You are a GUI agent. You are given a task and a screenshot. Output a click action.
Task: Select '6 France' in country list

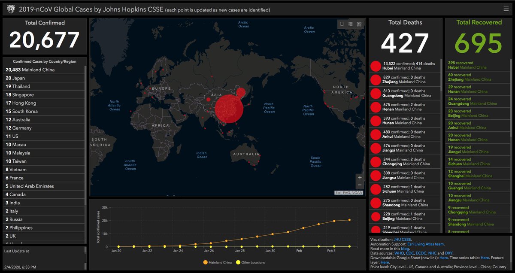[x=44, y=178]
